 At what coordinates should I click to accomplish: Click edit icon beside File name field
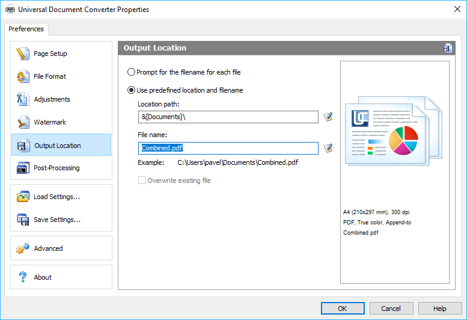(x=328, y=148)
